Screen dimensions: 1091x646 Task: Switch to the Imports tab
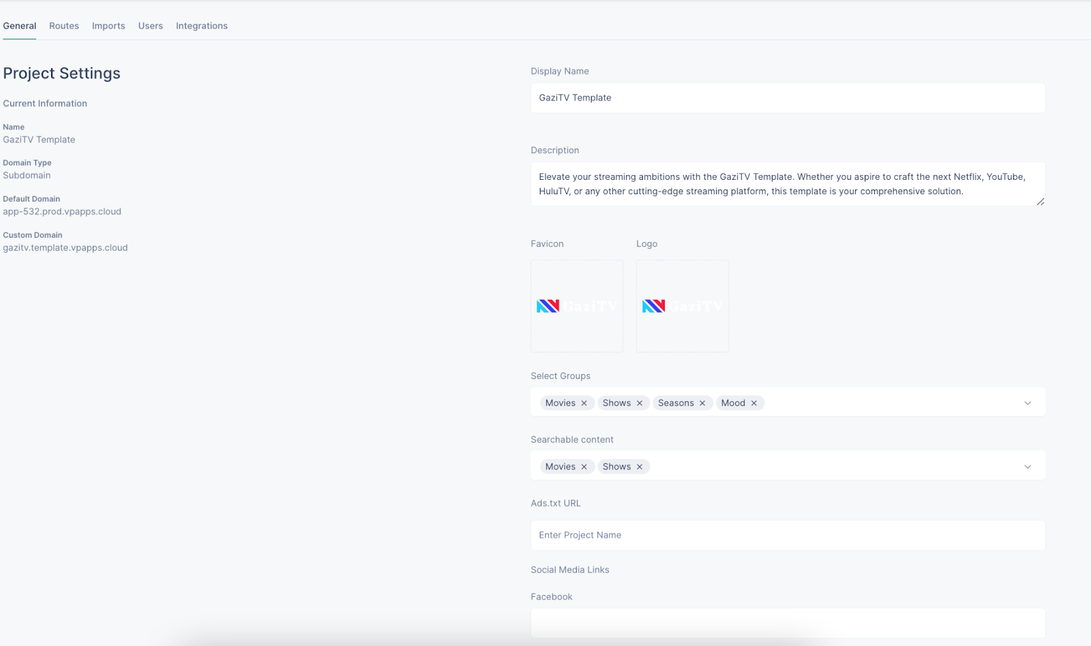click(x=108, y=26)
